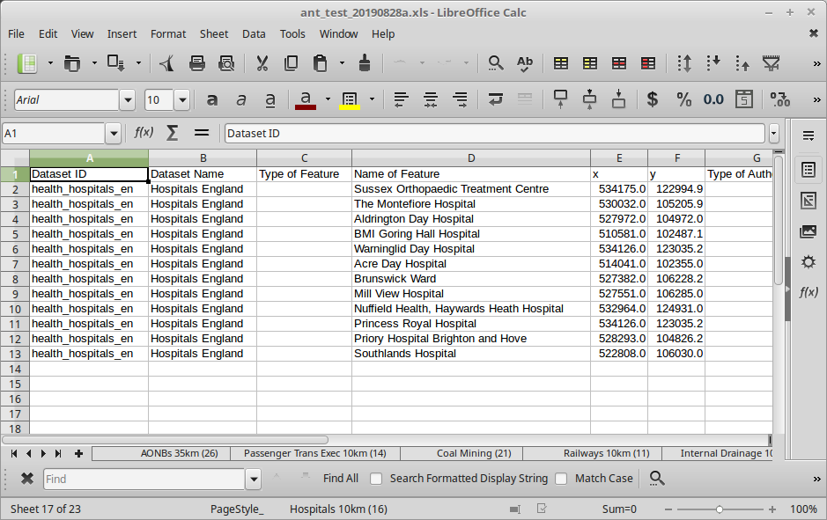The image size is (827, 520).
Task: Open the Format menu
Action: [168, 33]
